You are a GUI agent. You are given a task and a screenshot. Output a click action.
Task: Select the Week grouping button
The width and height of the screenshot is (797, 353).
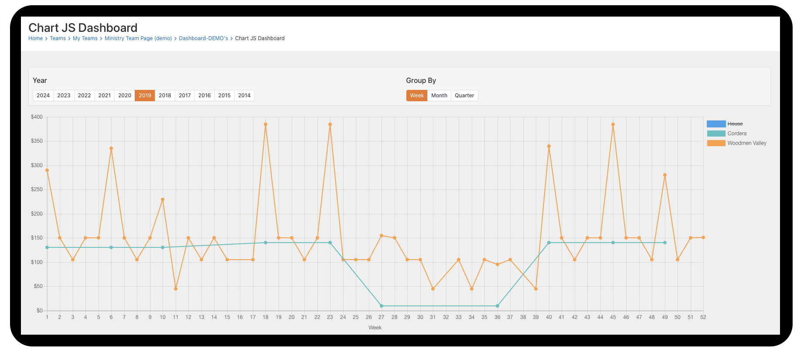point(417,96)
